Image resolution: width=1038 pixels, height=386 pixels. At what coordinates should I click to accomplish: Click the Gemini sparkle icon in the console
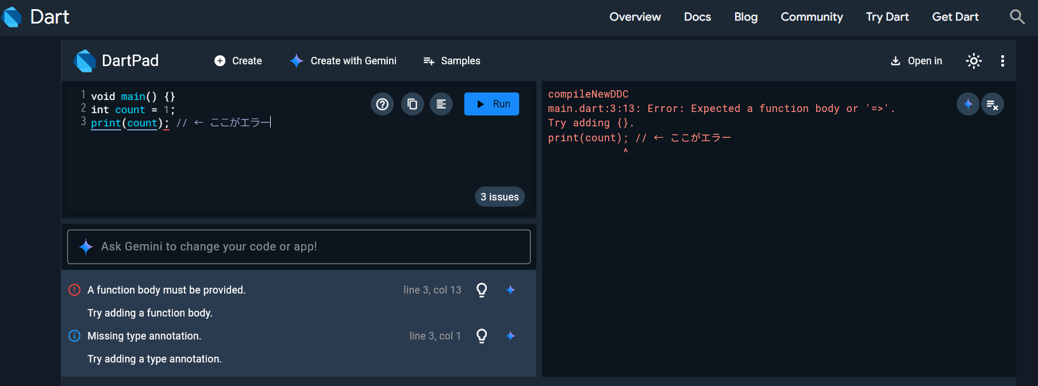point(968,104)
